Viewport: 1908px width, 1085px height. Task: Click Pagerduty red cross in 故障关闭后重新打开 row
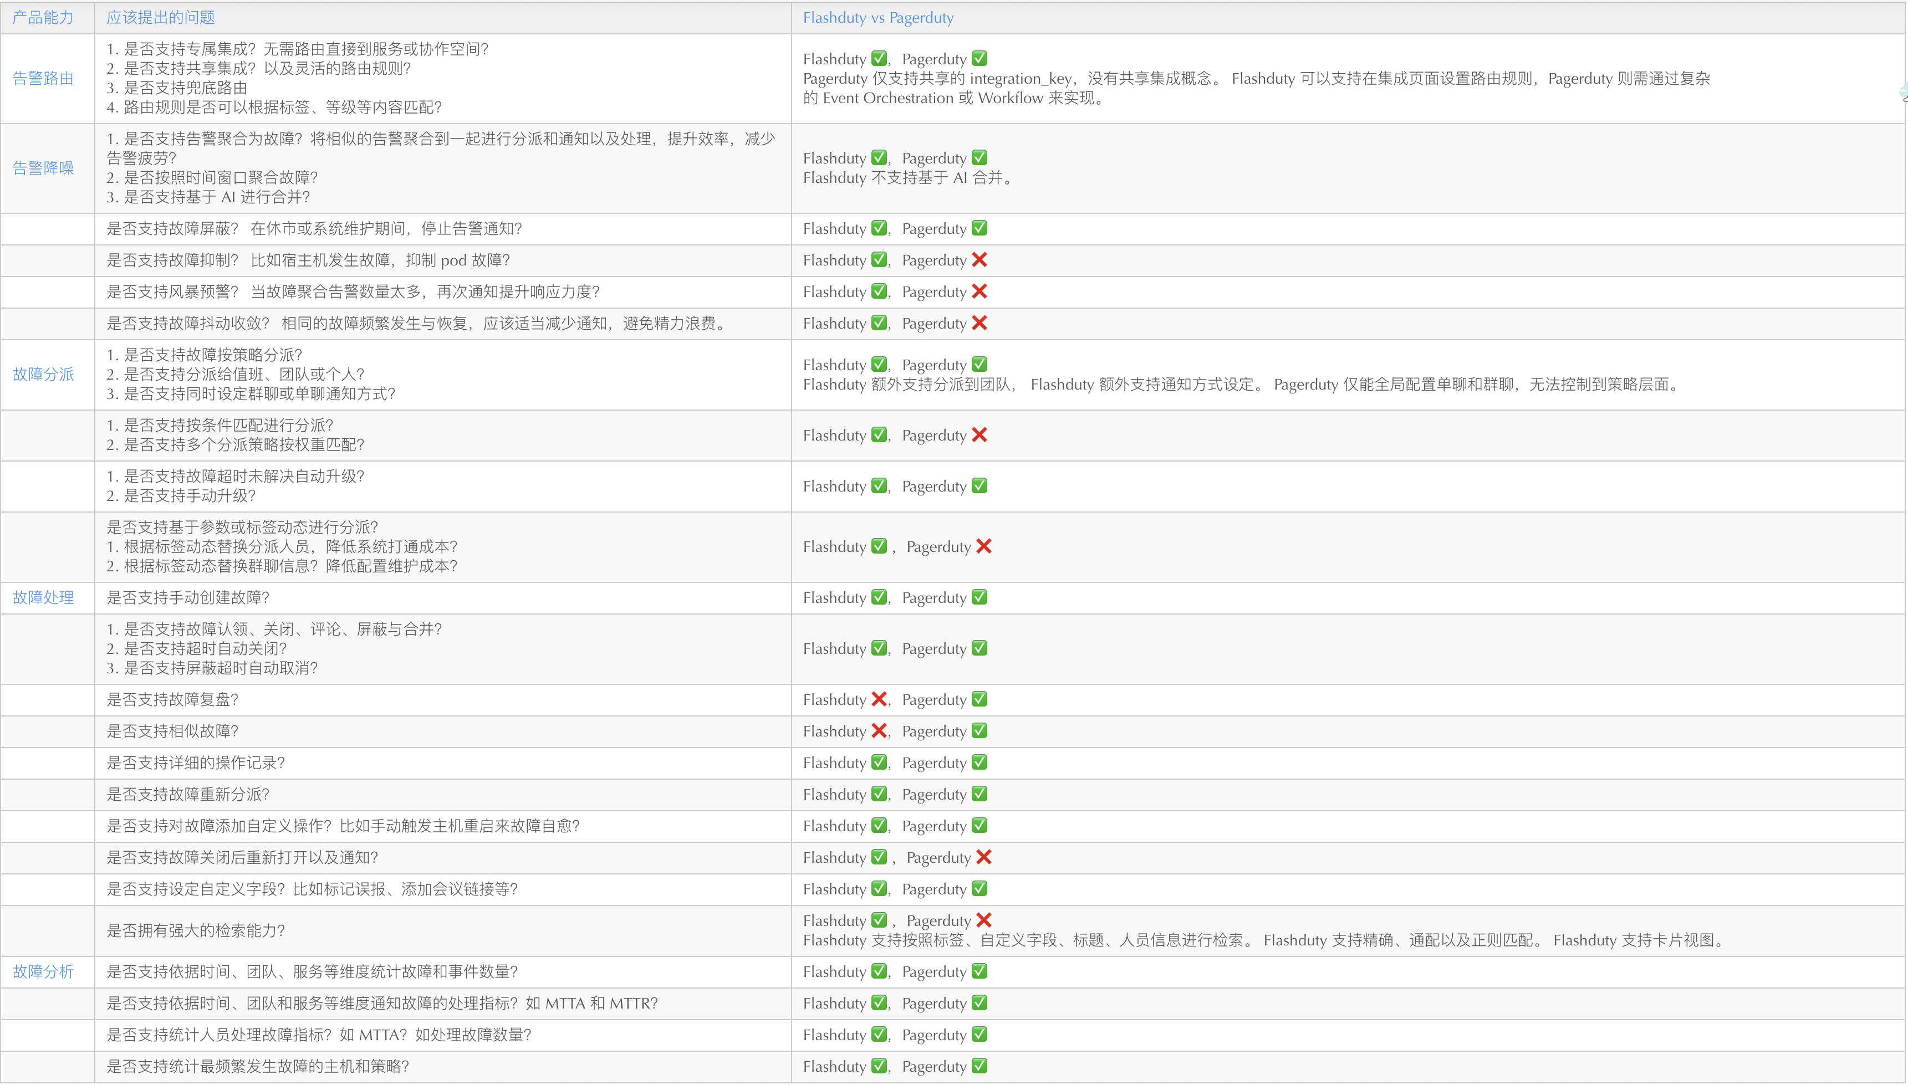pyautogui.click(x=984, y=857)
